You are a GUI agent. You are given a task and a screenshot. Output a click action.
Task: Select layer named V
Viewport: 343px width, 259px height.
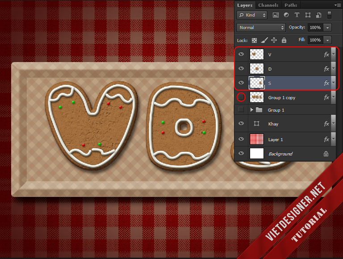click(x=270, y=54)
